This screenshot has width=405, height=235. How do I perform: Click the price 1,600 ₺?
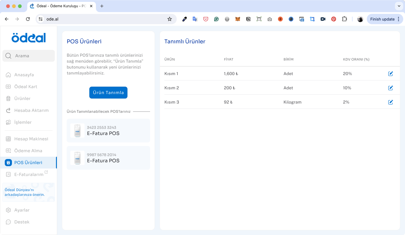(231, 74)
